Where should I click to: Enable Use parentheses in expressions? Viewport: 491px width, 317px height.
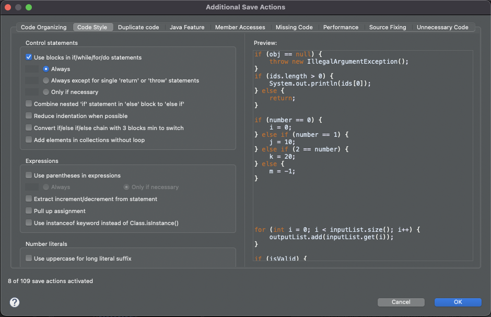pyautogui.click(x=29, y=175)
